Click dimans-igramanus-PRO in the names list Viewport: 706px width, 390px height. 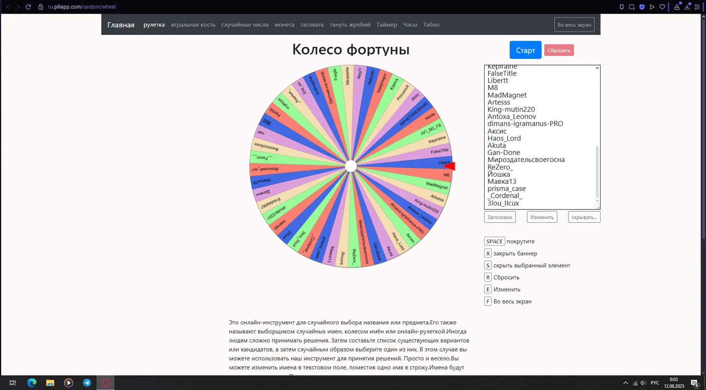pyautogui.click(x=525, y=124)
